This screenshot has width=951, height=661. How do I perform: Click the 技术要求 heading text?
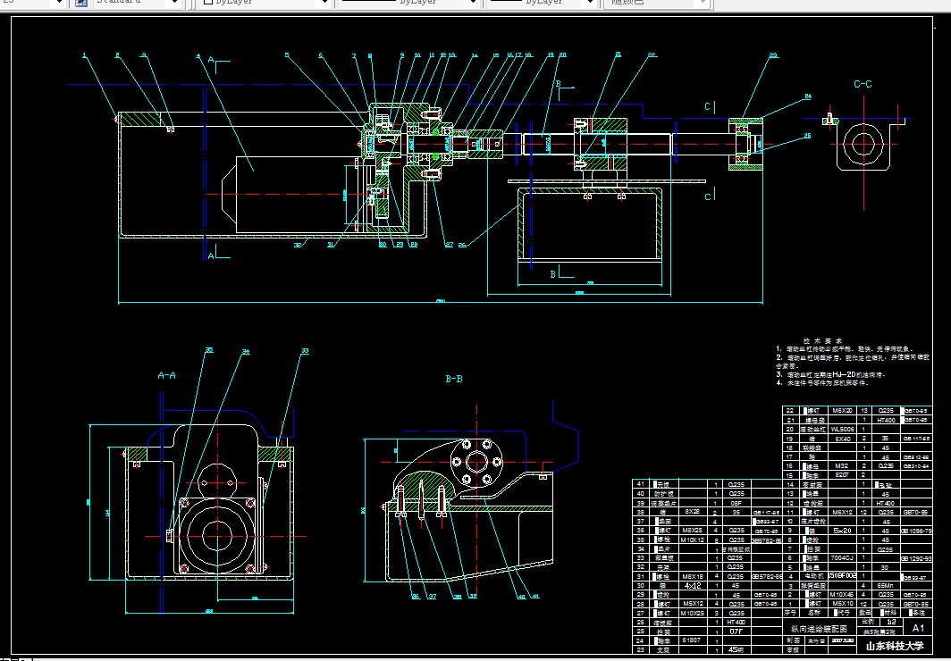tap(822, 341)
